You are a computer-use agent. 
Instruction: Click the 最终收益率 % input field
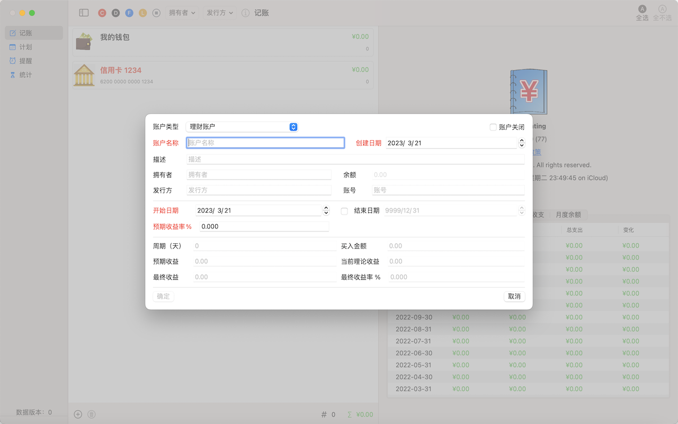pyautogui.click(x=456, y=277)
